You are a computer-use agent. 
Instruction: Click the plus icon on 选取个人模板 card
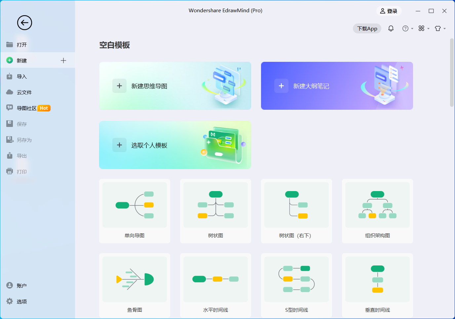coord(119,145)
